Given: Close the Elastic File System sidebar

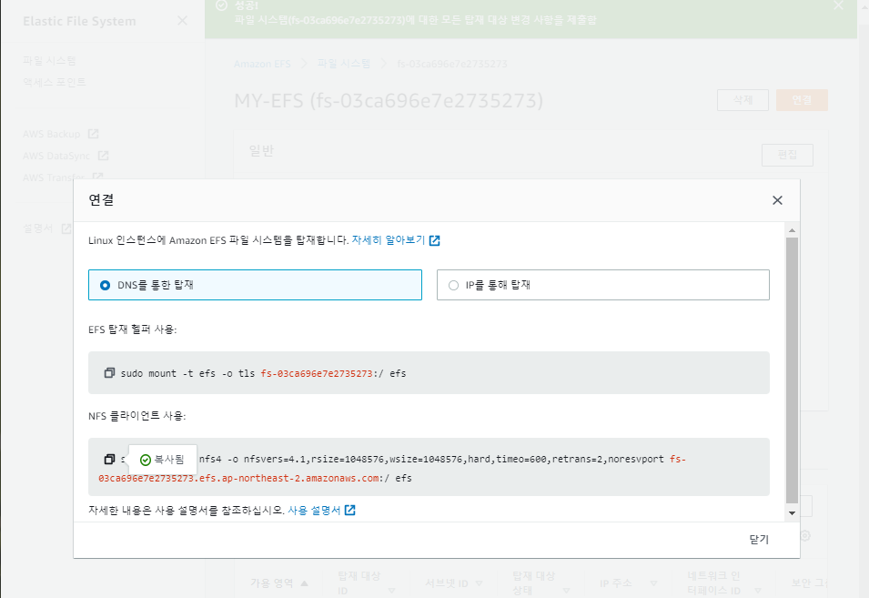Looking at the screenshot, I should (x=182, y=21).
